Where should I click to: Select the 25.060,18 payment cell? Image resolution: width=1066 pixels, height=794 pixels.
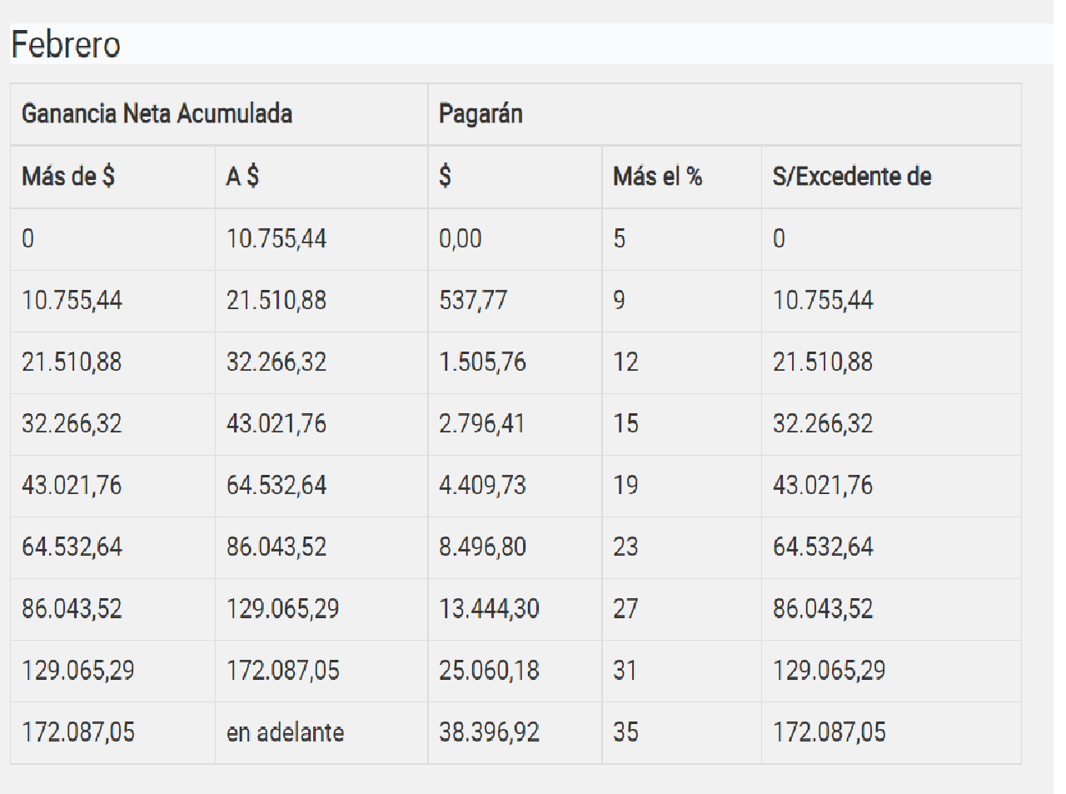[x=489, y=670]
